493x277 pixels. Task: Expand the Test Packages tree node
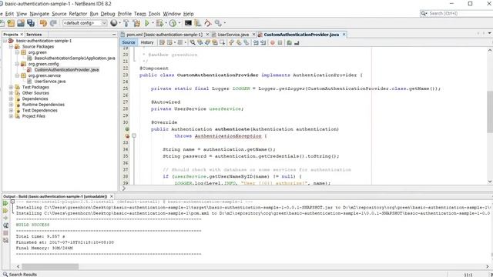tap(11, 87)
